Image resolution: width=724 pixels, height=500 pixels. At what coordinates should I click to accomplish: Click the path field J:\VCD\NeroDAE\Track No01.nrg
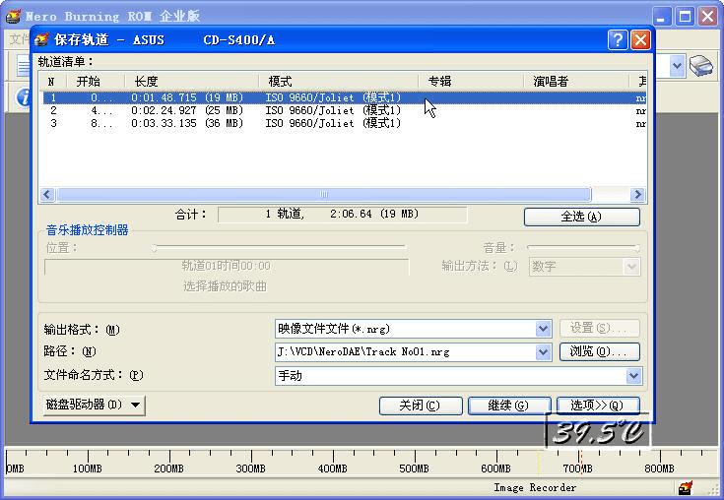coord(406,352)
